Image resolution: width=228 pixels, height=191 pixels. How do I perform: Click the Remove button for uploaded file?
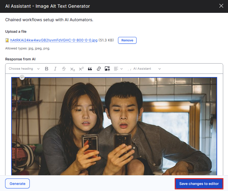[127, 40]
